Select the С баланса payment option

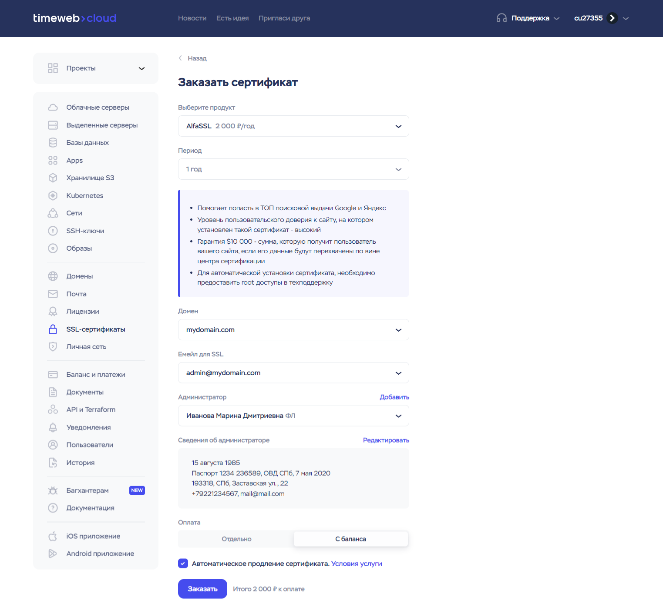350,539
